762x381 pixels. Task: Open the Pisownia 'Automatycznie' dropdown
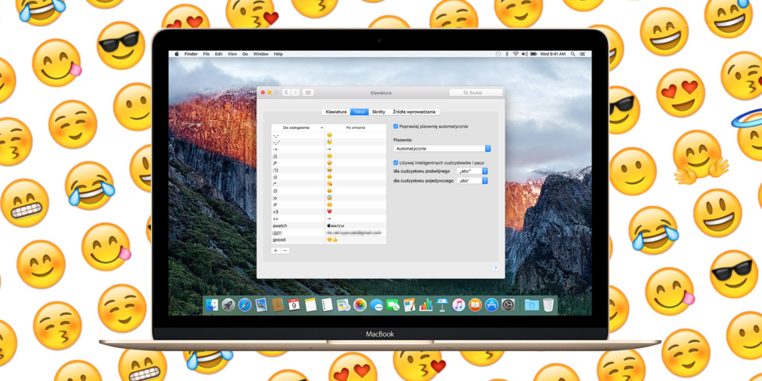(442, 148)
